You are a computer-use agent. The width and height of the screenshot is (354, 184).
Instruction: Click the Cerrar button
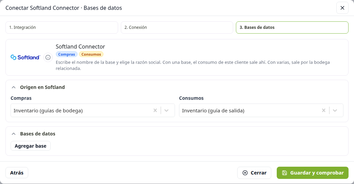(254, 173)
